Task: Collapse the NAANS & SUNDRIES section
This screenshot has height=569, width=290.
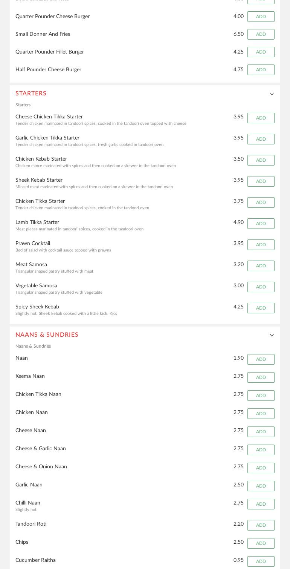Action: 272,335
